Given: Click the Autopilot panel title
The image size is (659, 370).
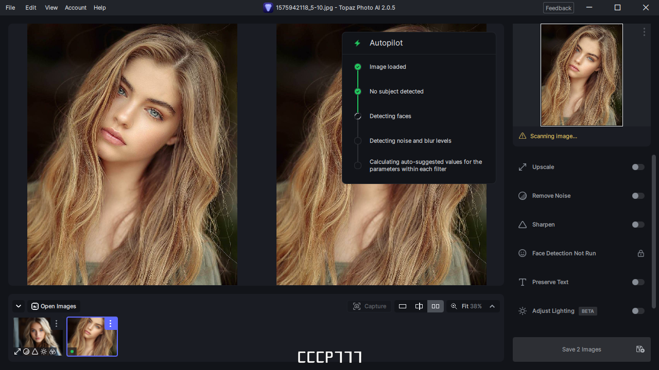Looking at the screenshot, I should [x=386, y=43].
